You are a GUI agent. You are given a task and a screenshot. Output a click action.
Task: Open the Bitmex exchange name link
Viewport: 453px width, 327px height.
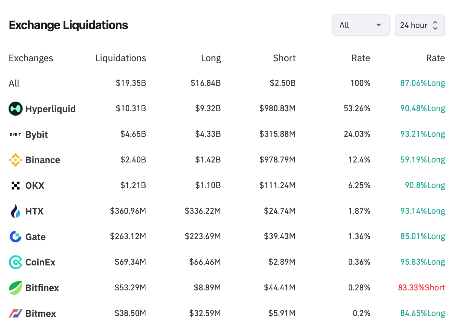pos(40,313)
